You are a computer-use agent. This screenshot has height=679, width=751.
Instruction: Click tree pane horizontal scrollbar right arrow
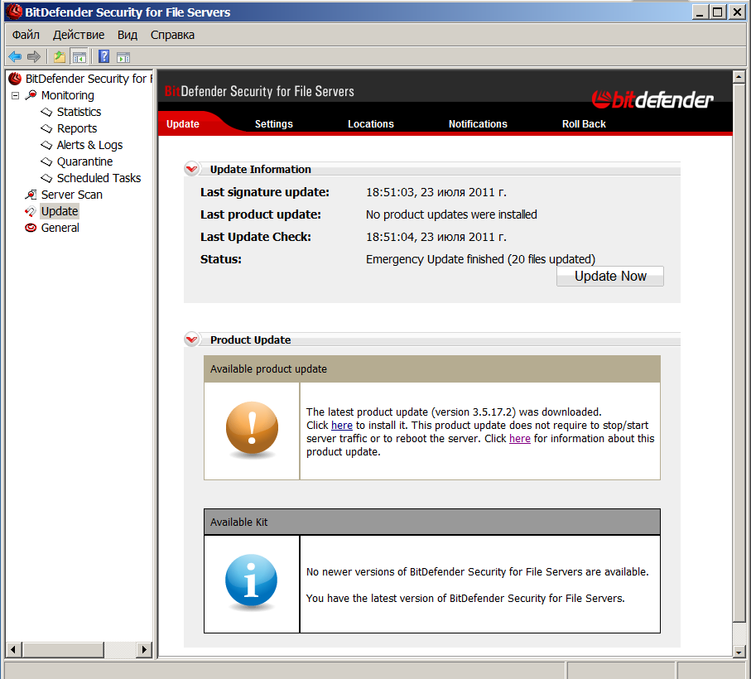[x=144, y=649]
